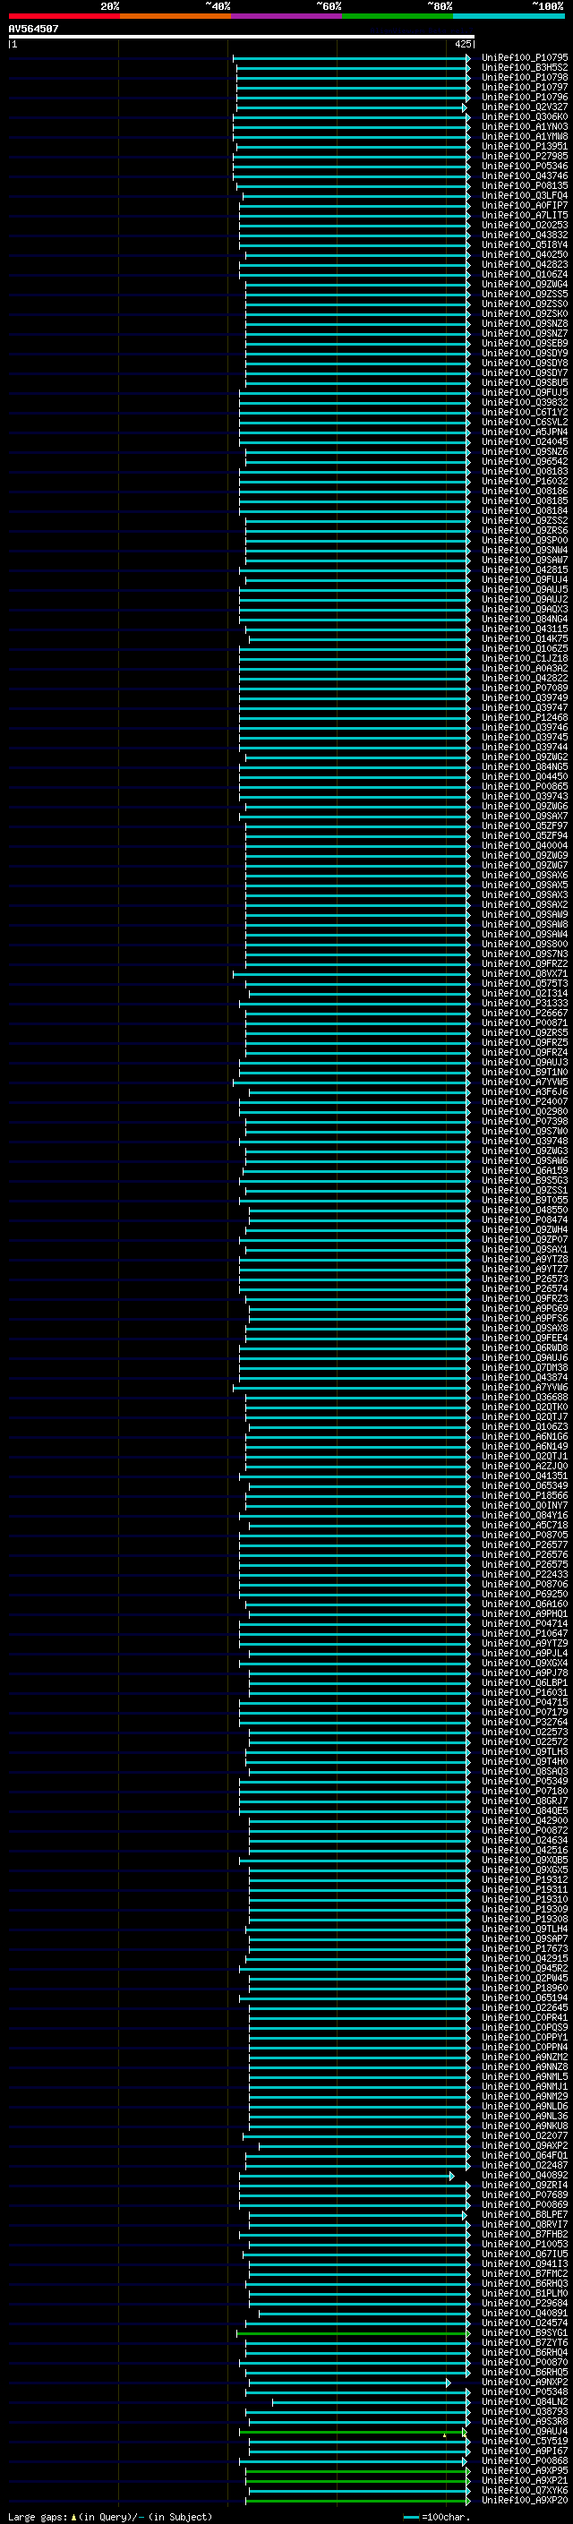Select the UniRef100_P32764 label
The height and width of the screenshot is (2524, 573).
(524, 1722)
